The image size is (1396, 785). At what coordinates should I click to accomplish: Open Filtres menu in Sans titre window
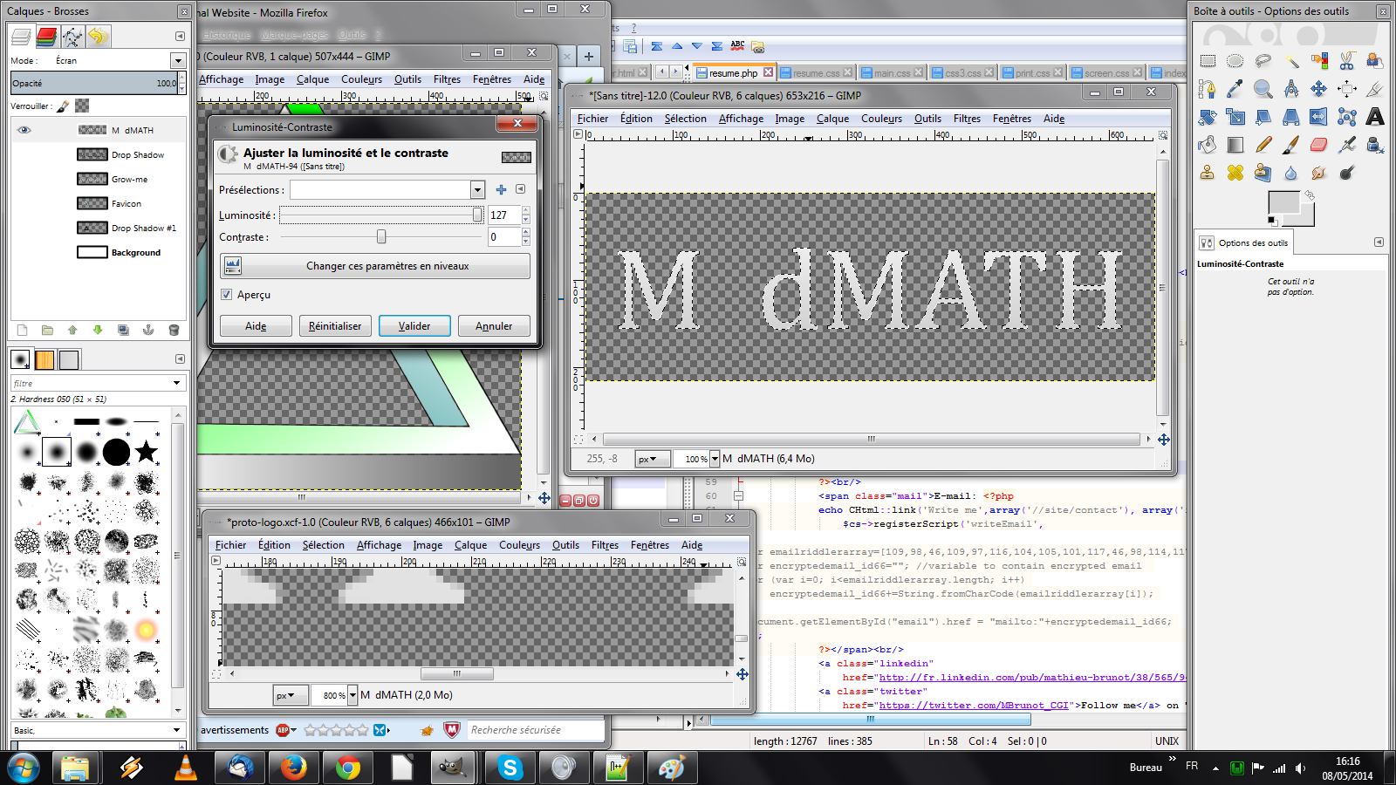(967, 119)
